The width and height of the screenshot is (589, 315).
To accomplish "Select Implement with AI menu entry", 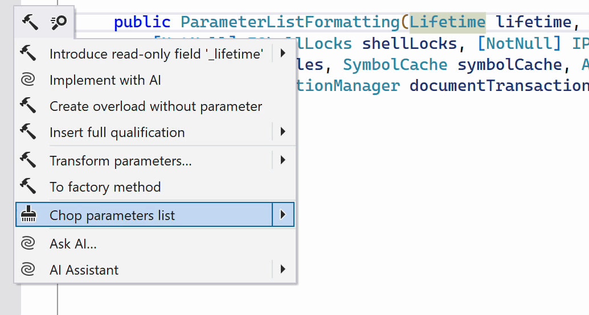I will 105,80.
